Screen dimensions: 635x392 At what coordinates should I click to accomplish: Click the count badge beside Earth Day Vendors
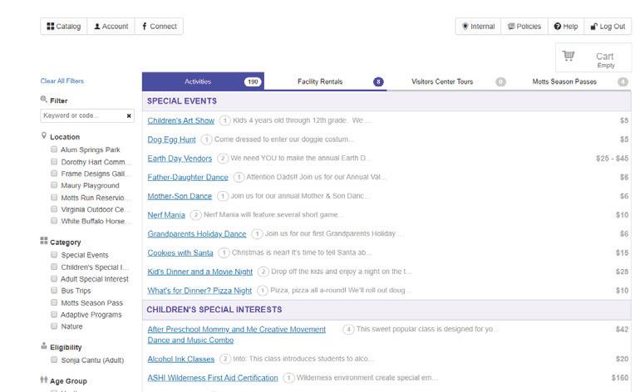click(x=222, y=158)
